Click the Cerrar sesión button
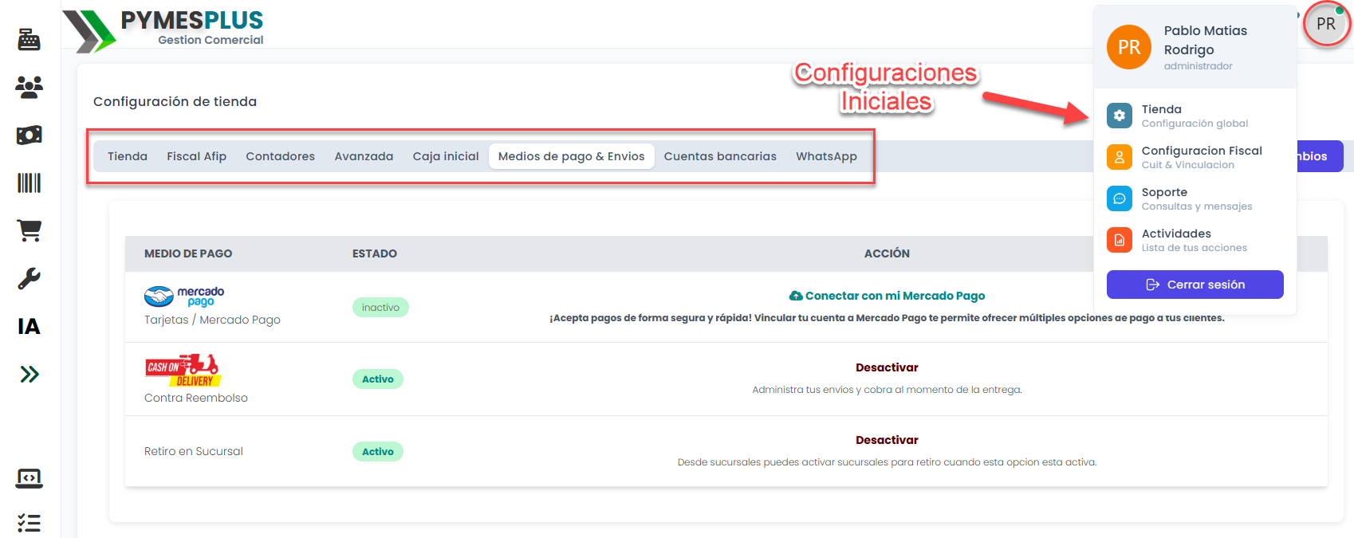This screenshot has height=538, width=1354. (x=1195, y=285)
